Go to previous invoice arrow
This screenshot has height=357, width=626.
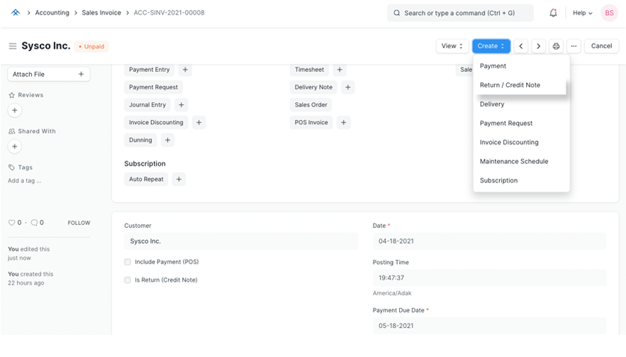(521, 46)
